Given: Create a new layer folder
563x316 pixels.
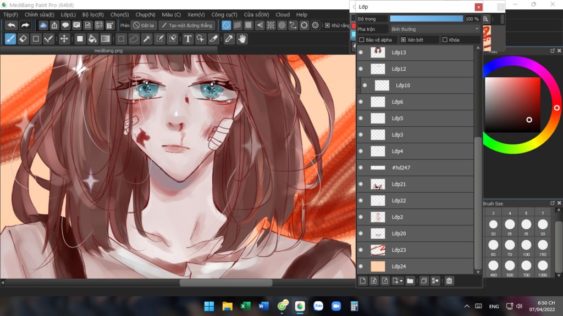Looking at the screenshot, I should point(410,281).
